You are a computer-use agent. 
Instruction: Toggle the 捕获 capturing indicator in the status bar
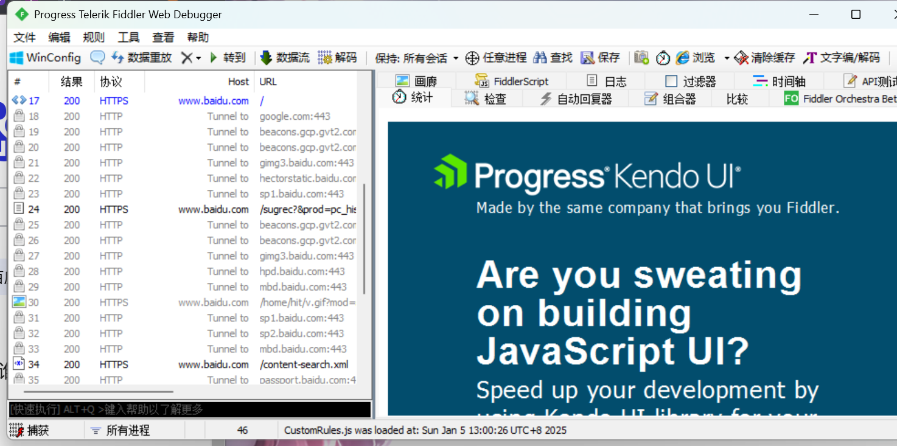[x=29, y=430]
